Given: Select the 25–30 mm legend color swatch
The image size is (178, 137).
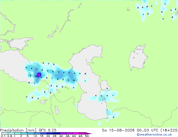Looking at the screenshot, I should coord(57,133).
